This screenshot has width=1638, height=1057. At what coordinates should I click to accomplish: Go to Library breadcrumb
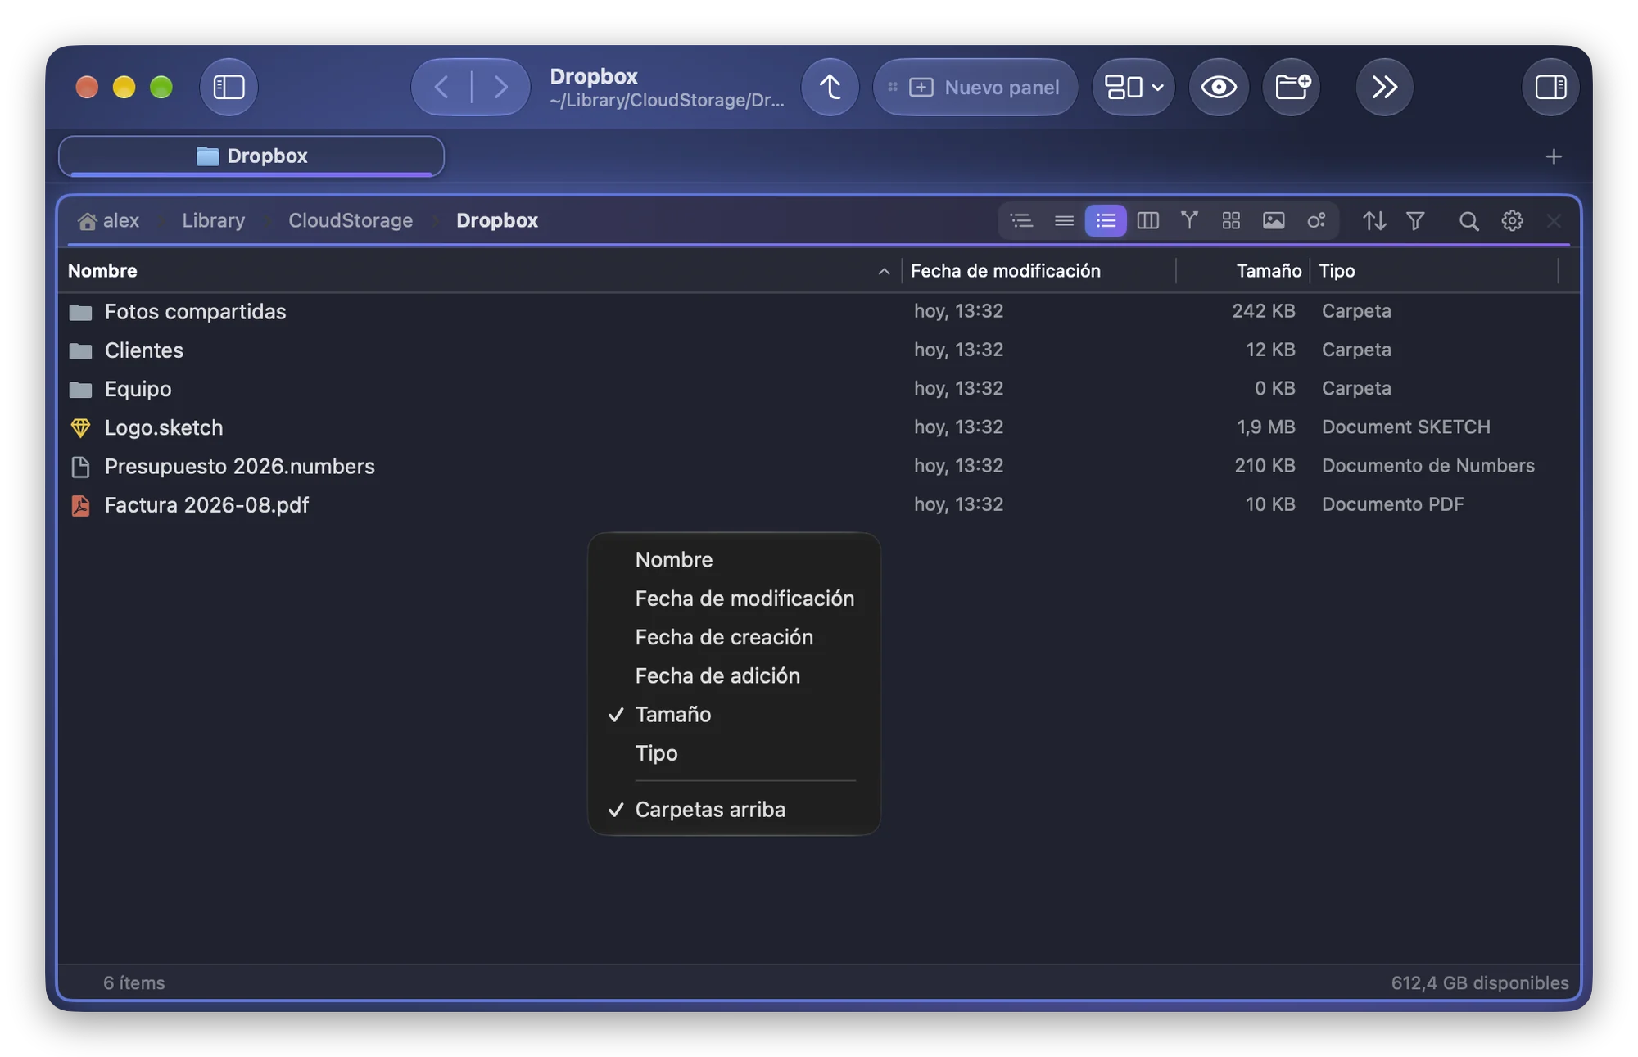click(x=213, y=220)
